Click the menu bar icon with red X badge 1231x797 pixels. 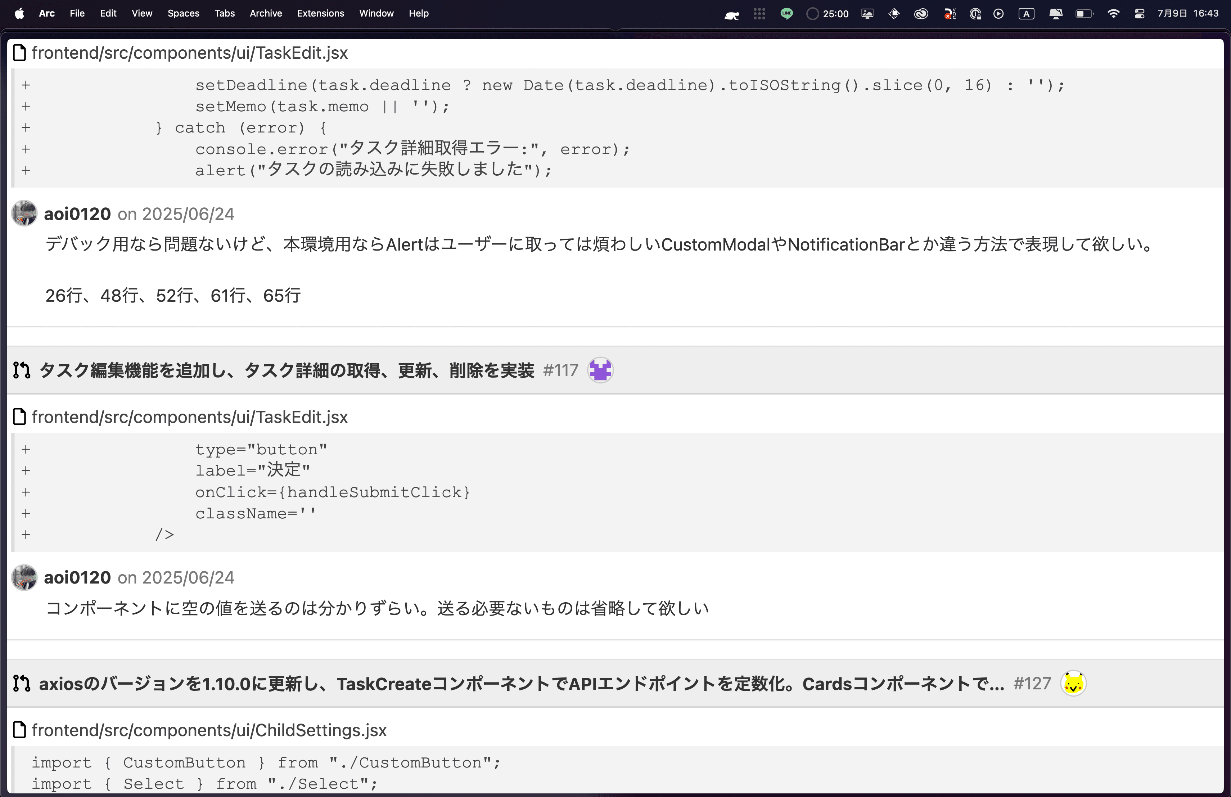[950, 14]
